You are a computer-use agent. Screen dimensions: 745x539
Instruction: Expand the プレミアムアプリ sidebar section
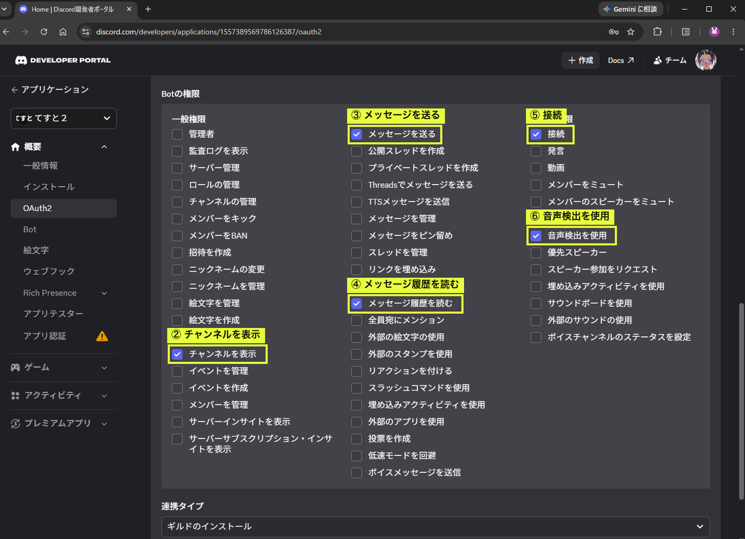104,424
